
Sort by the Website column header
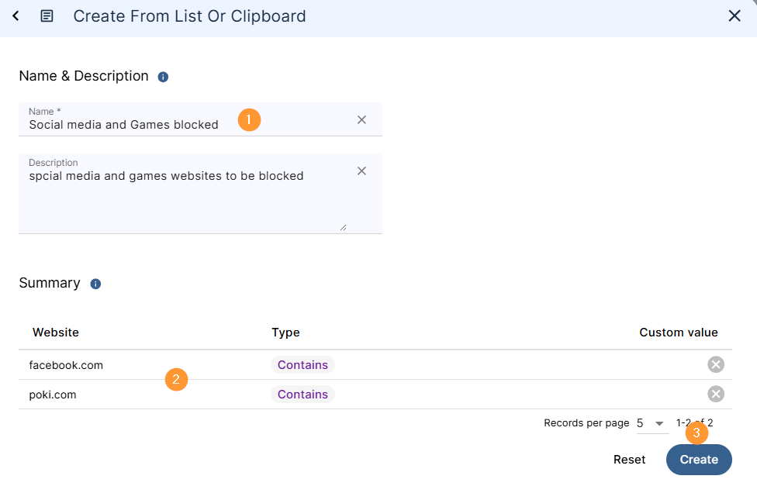[x=56, y=333]
